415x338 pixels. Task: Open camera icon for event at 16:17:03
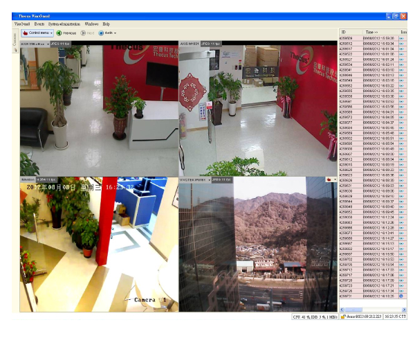pos(401,270)
